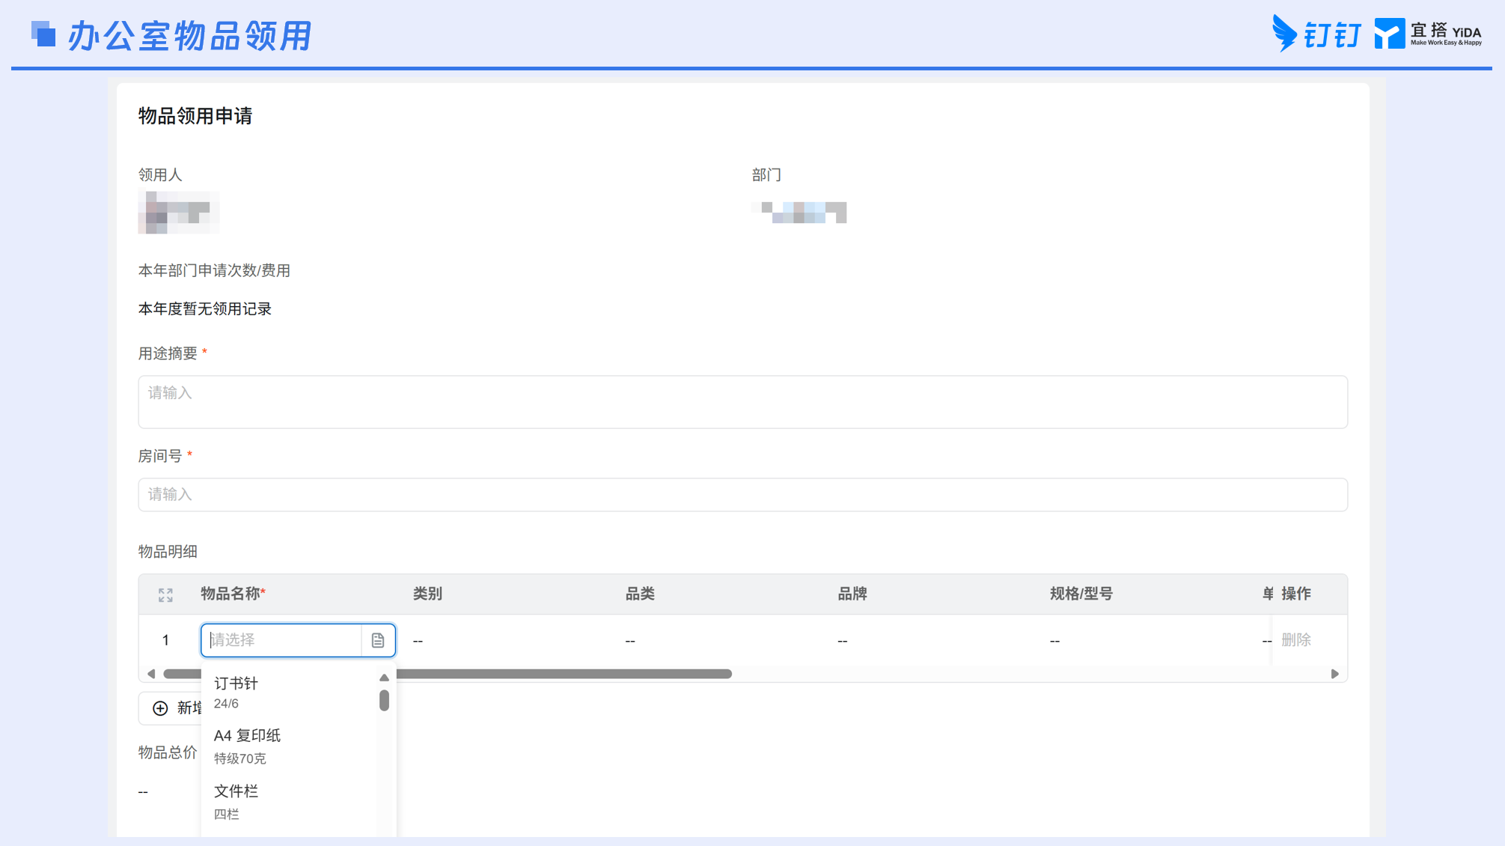The image size is (1505, 846).
Task: Open item list via document icon
Action: 378,640
